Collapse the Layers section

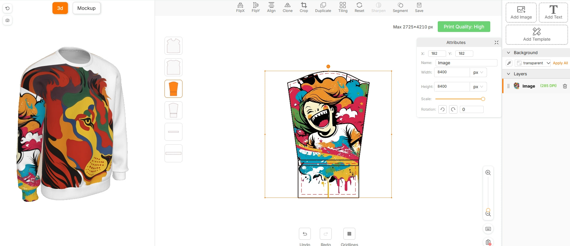pyautogui.click(x=508, y=74)
